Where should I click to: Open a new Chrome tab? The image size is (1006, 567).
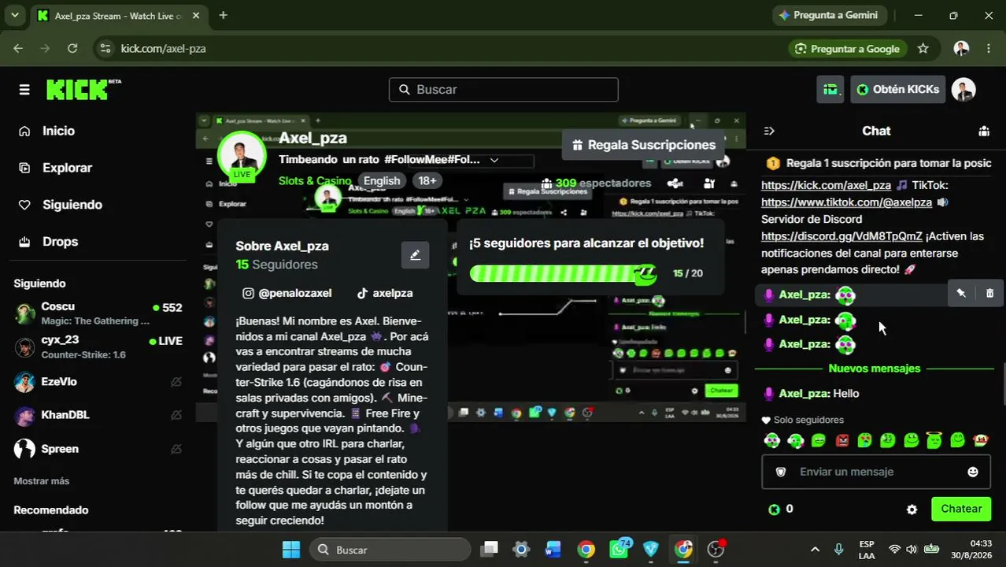(x=224, y=15)
